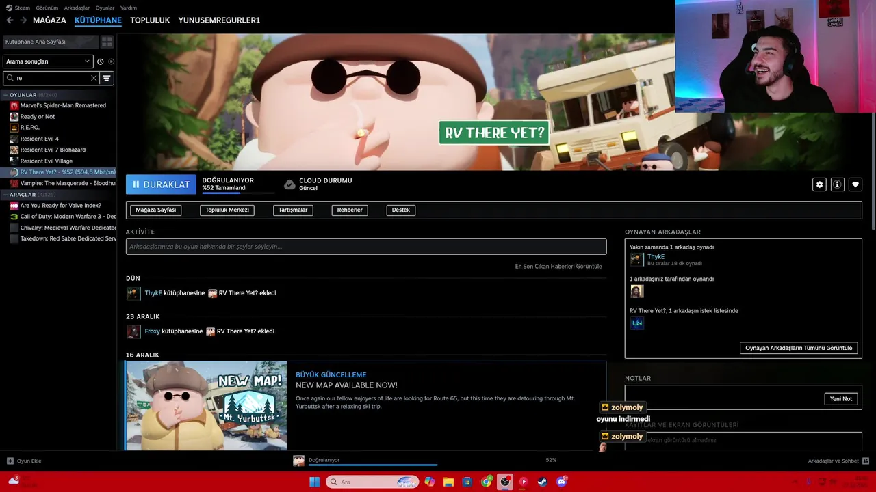Viewport: 876px width, 492px height.
Task: Clear the library search text
Action: click(x=94, y=78)
